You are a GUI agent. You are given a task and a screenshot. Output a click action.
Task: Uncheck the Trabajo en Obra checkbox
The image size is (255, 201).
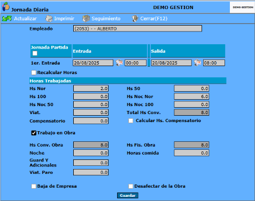click(34, 133)
